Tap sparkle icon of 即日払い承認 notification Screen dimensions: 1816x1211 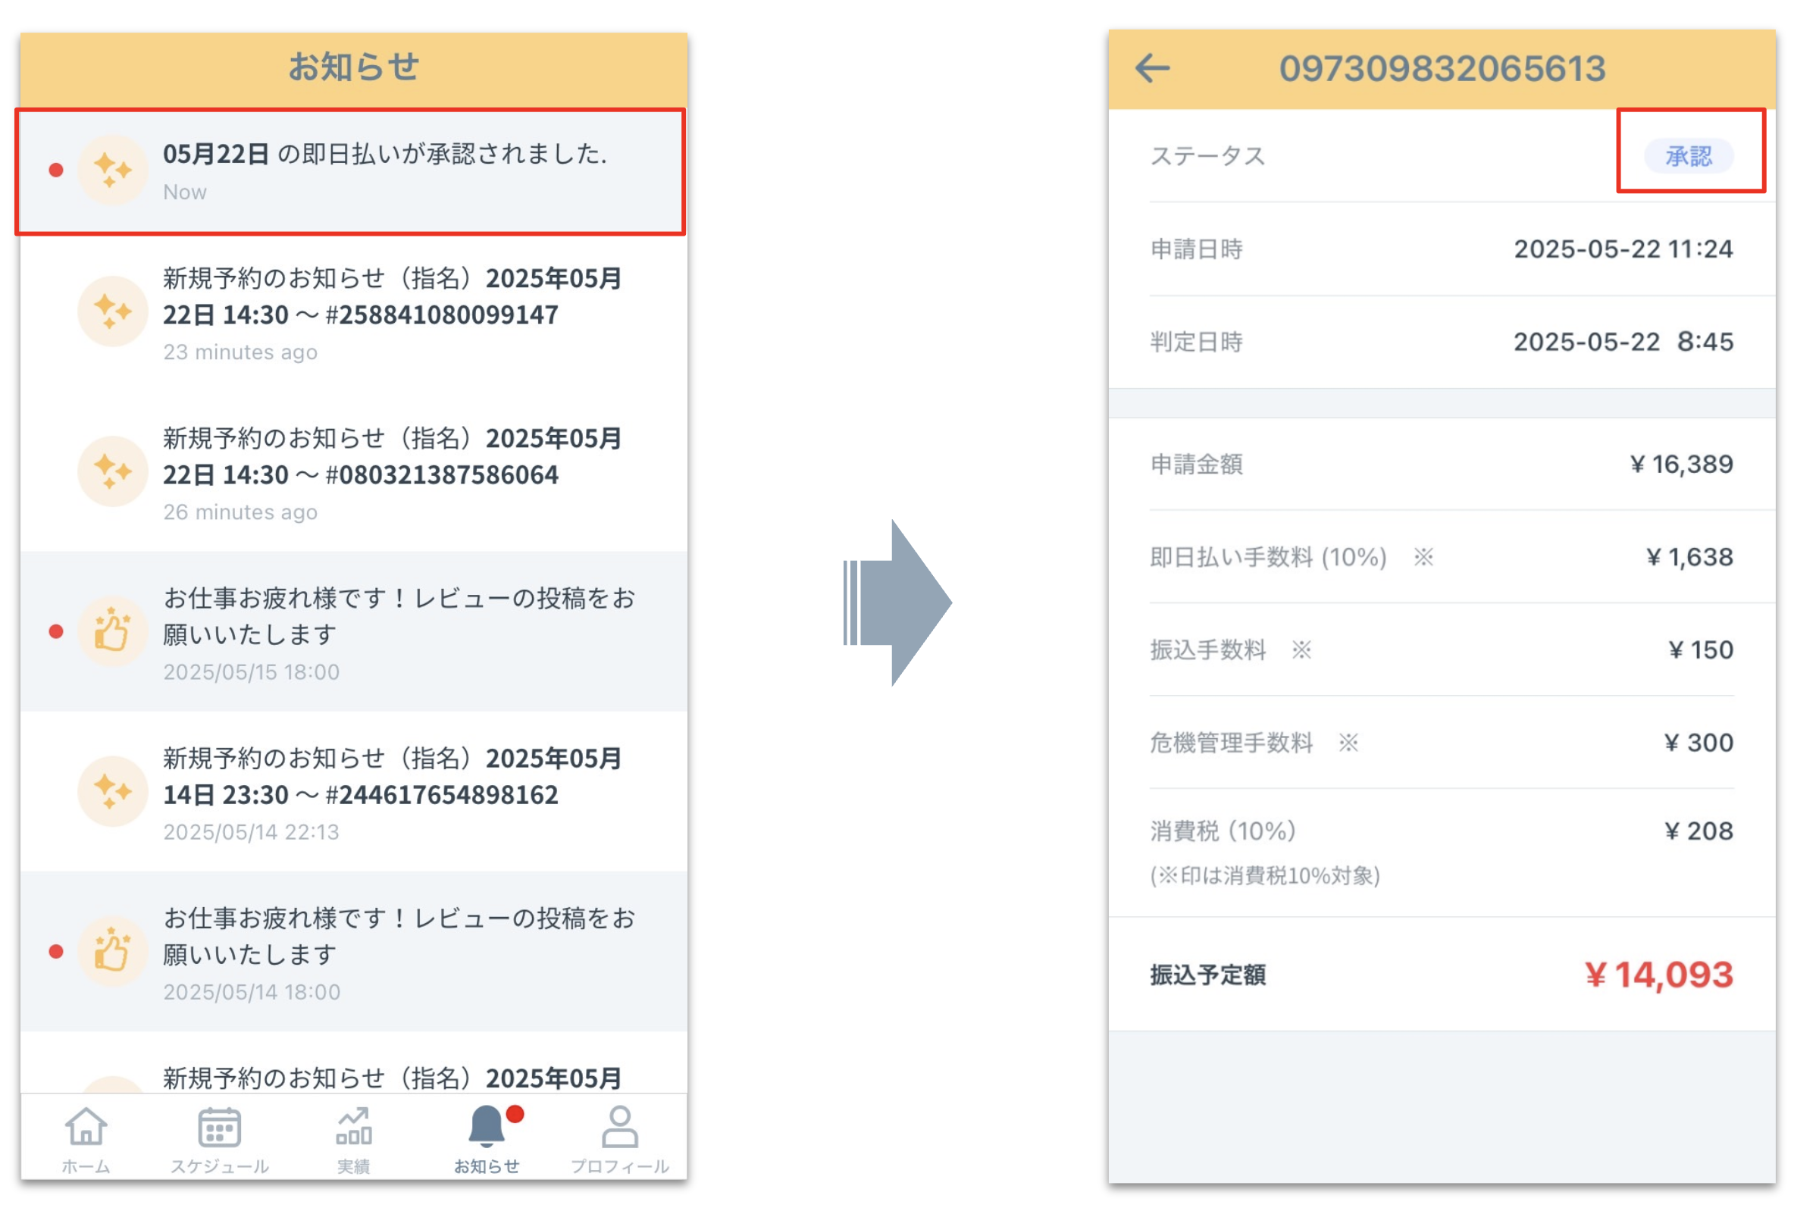coord(113,170)
